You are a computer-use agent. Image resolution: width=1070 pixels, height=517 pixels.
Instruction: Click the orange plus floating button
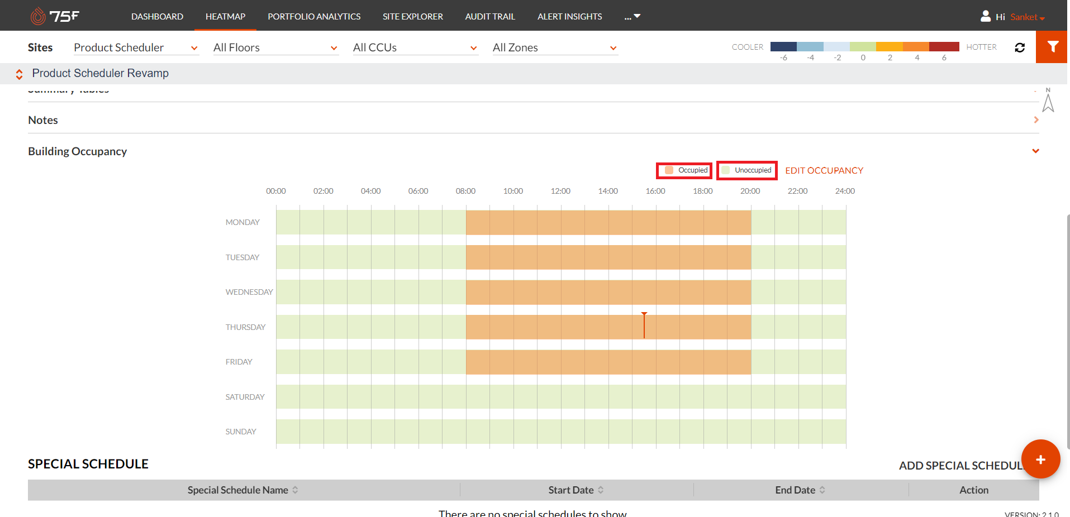(1040, 459)
